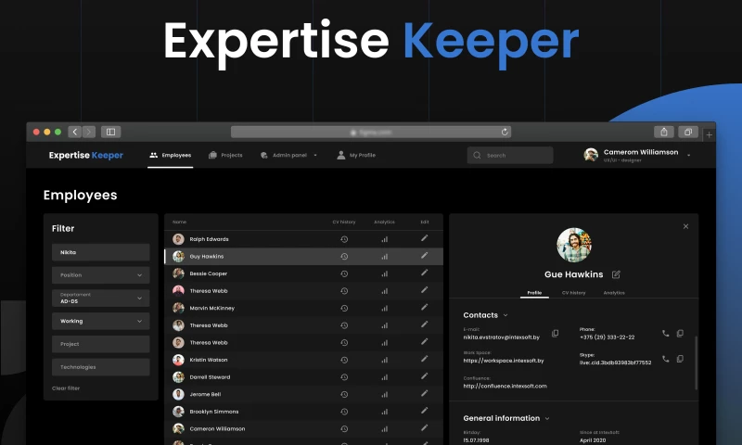Viewport: 742px width, 445px height.
Task: Edit the Brooklyn Simmons row
Action: point(425,411)
